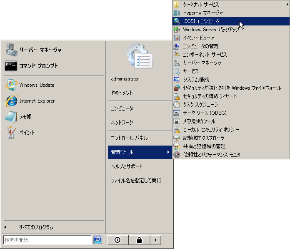Viewport: 290px width, 249px height.
Task: Click the イベント ビューア icon
Action: [177, 38]
